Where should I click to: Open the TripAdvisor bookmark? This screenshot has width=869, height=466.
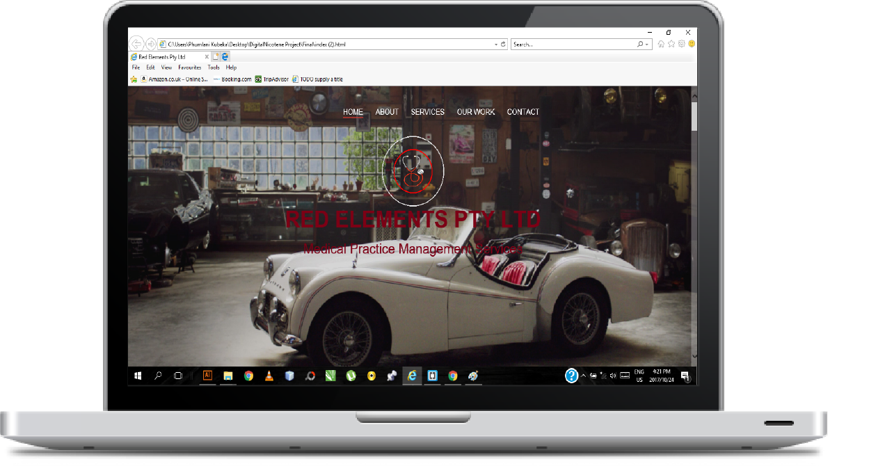(276, 79)
